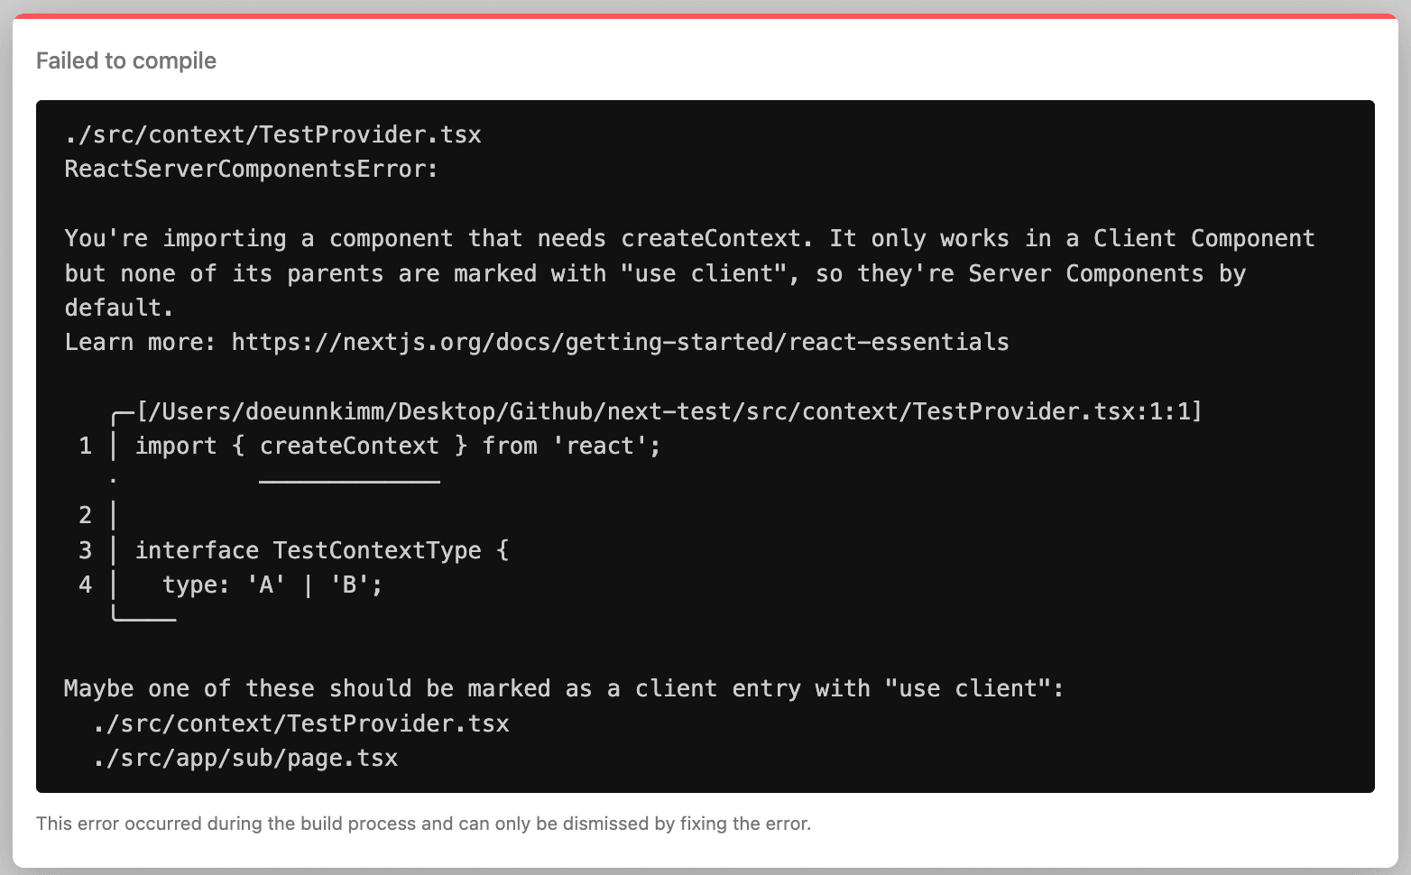
Task: Click the "Failed to compile" heading
Action: tap(126, 60)
